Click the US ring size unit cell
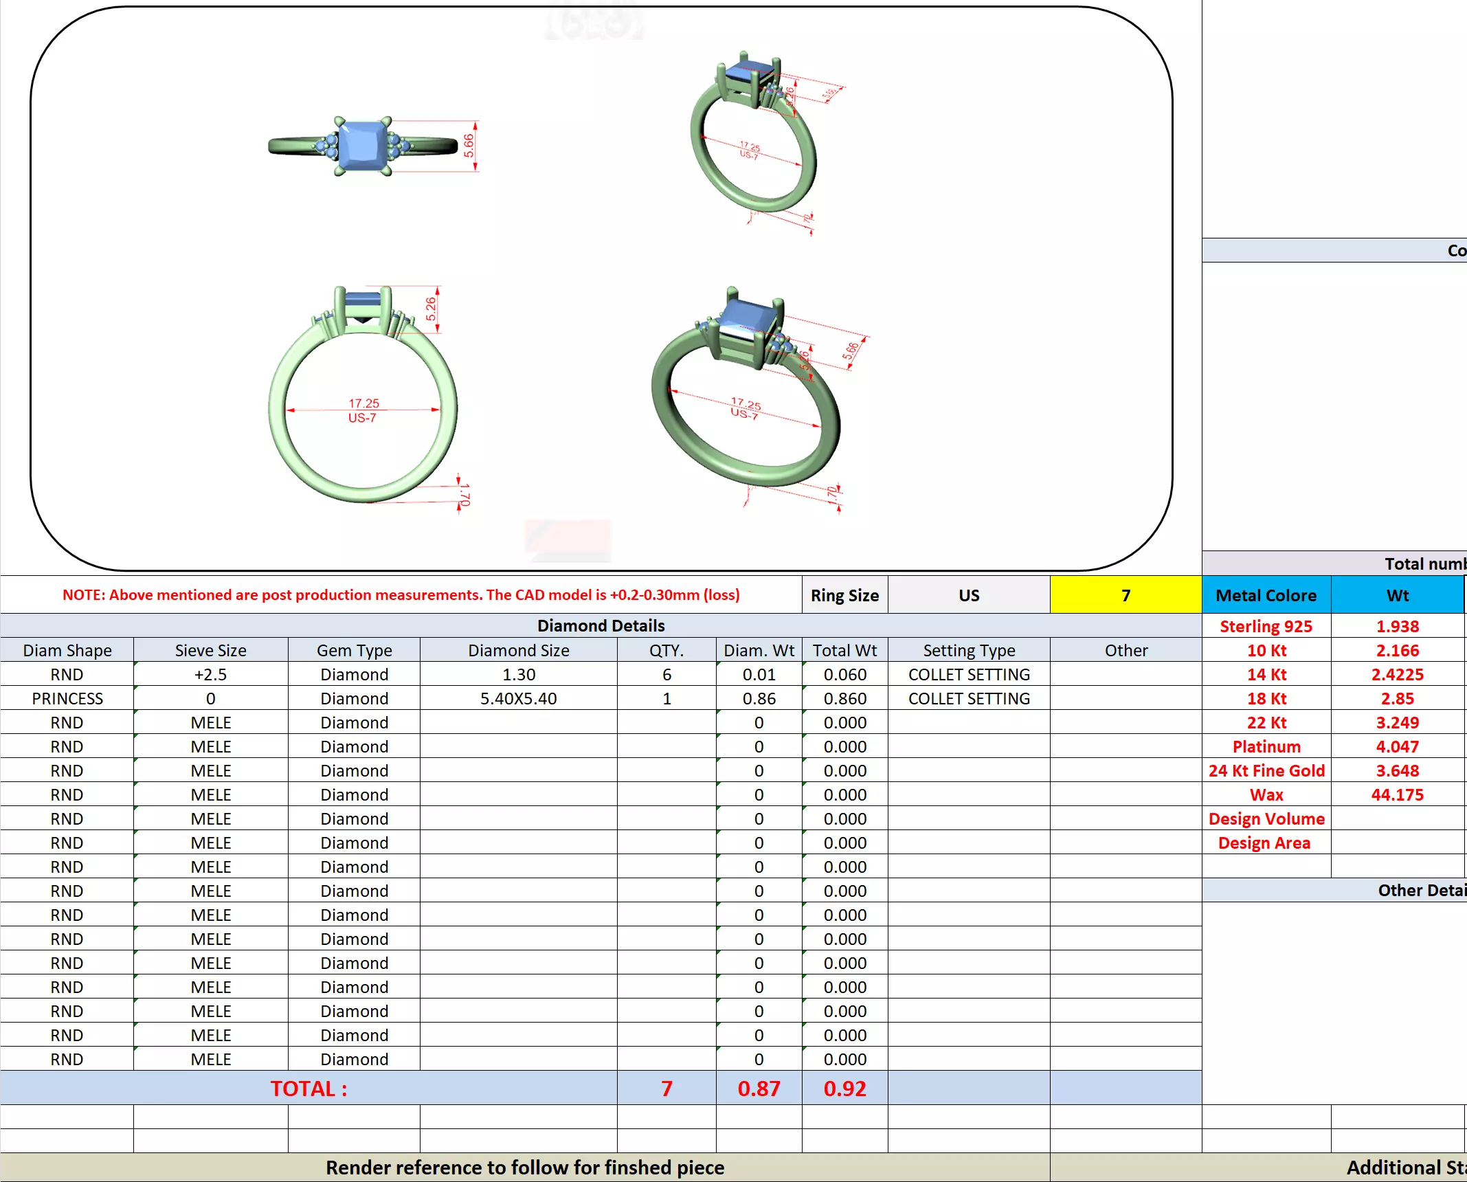 pyautogui.click(x=968, y=595)
